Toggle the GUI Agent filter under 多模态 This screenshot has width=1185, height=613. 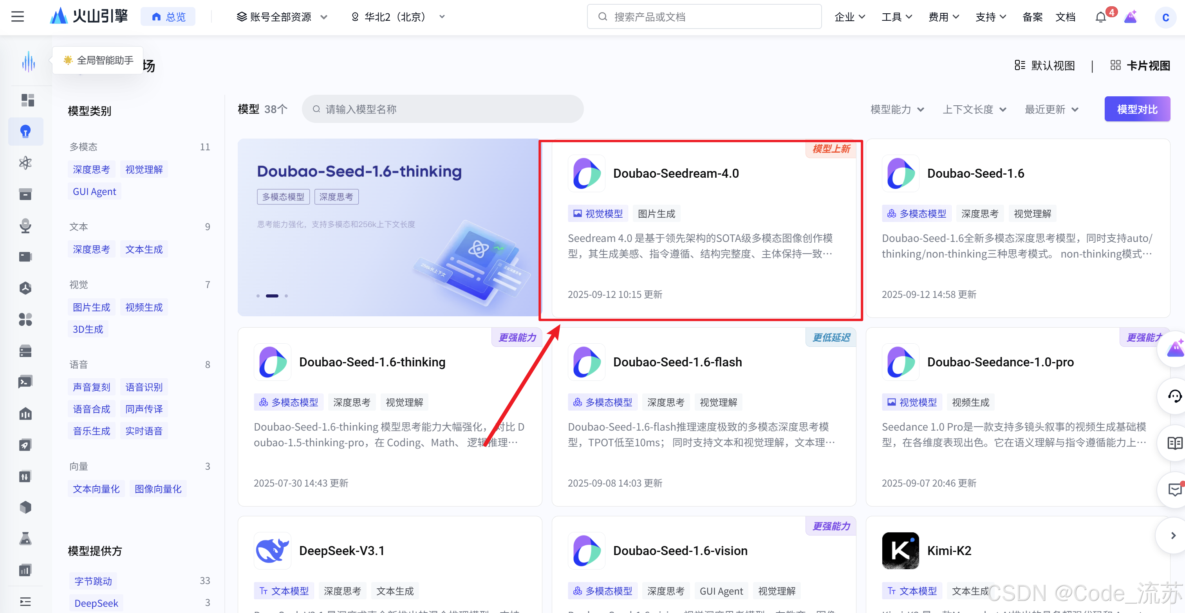pos(94,191)
